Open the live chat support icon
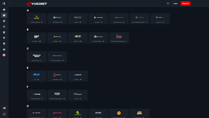The image size is (209, 118). tap(4, 114)
